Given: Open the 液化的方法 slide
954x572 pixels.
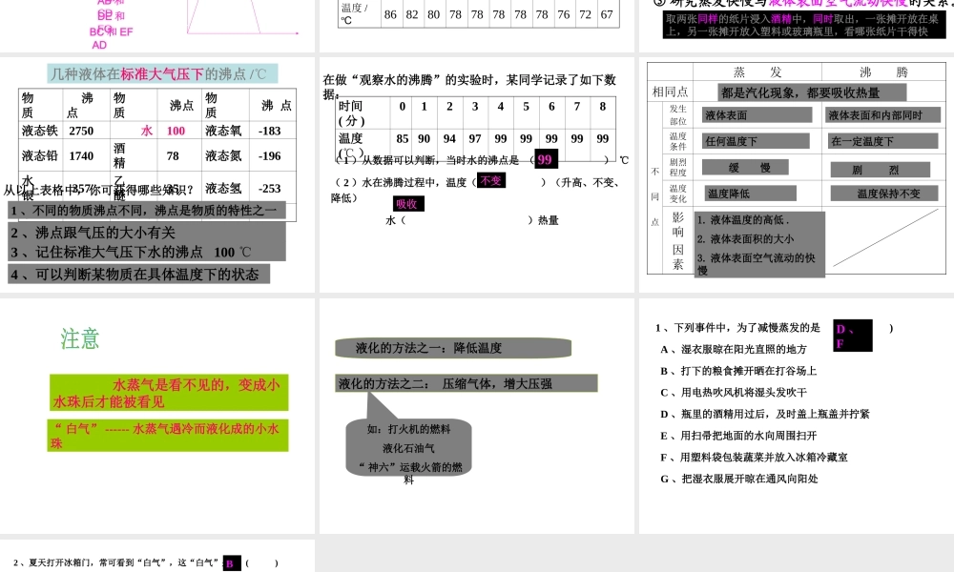Looking at the screenshot, I should pos(476,416).
